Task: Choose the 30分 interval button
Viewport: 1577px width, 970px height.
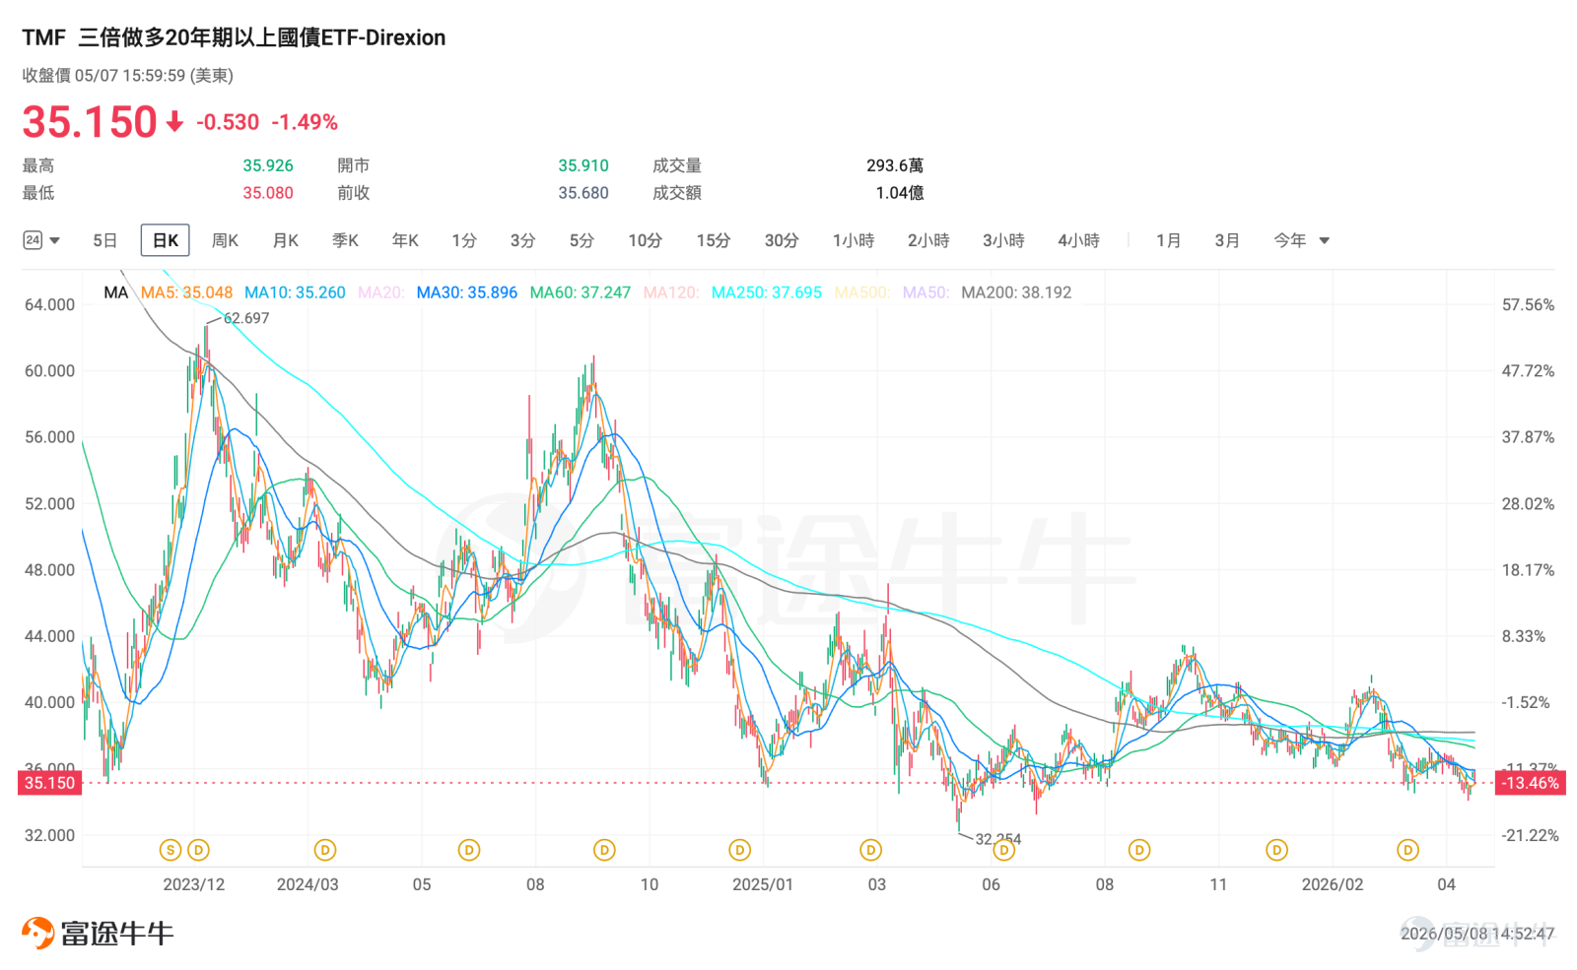Action: pos(782,240)
